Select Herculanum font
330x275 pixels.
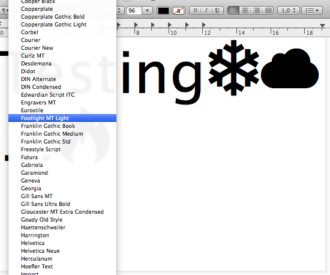[x=62, y=258]
